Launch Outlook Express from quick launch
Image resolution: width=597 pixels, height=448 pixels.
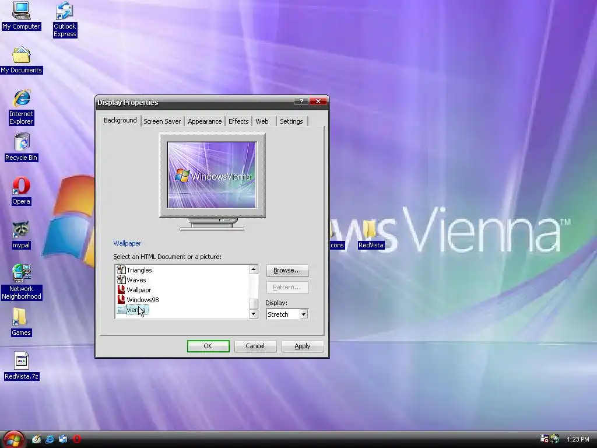point(63,439)
